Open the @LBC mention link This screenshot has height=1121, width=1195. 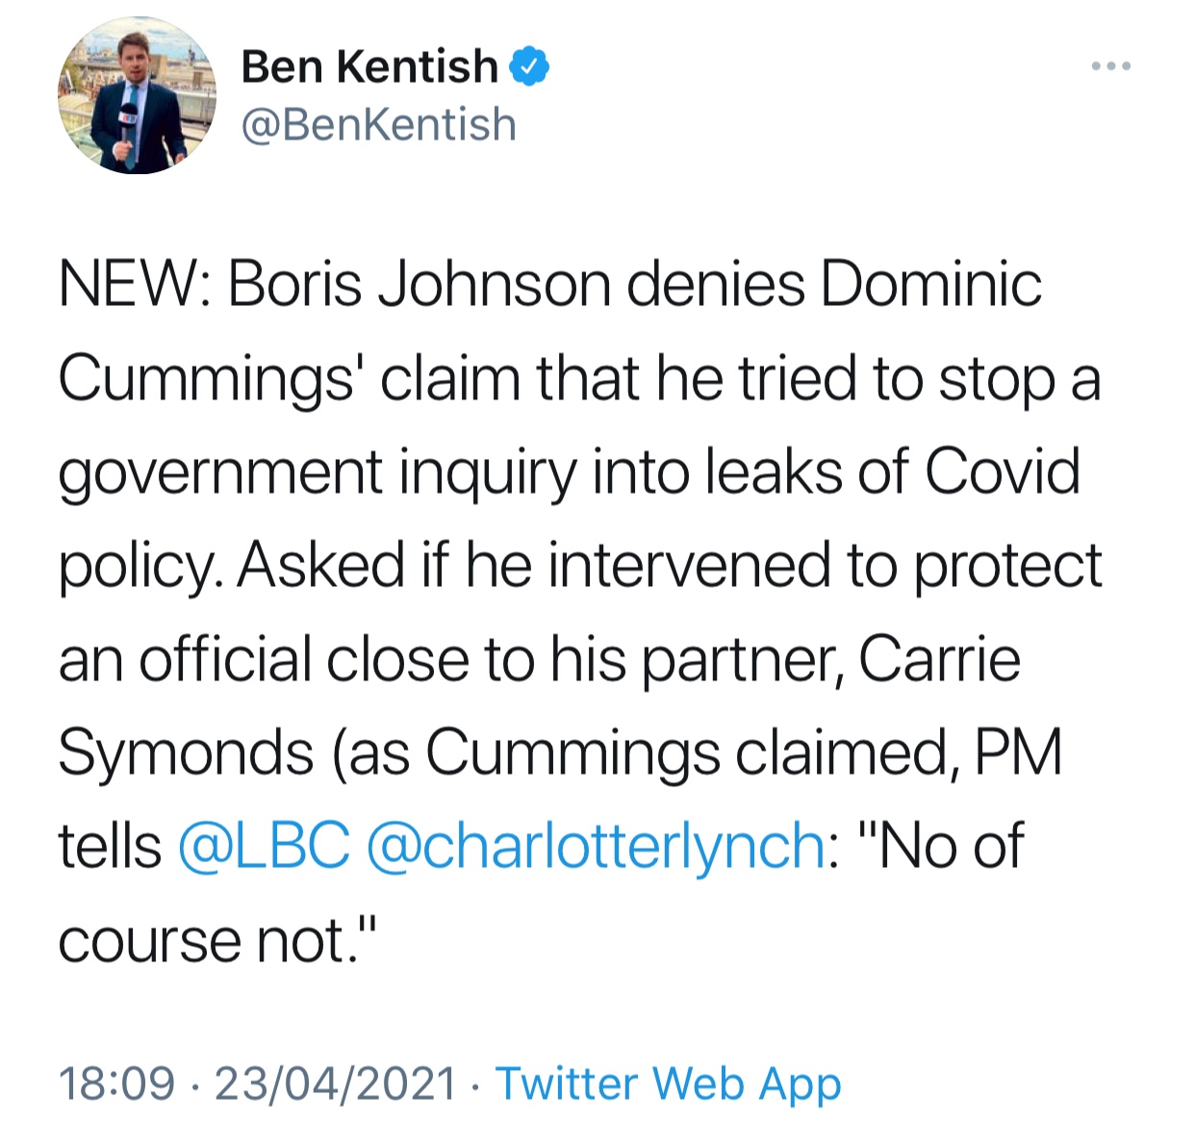(264, 847)
